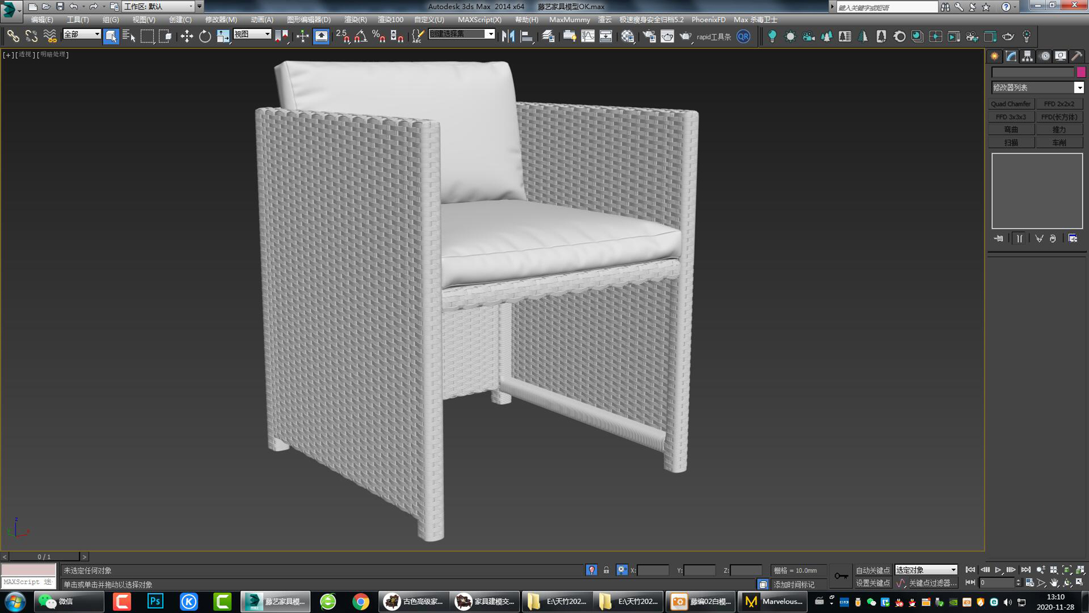1089x613 pixels.
Task: Open the 渲染(R) menu
Action: pos(355,19)
